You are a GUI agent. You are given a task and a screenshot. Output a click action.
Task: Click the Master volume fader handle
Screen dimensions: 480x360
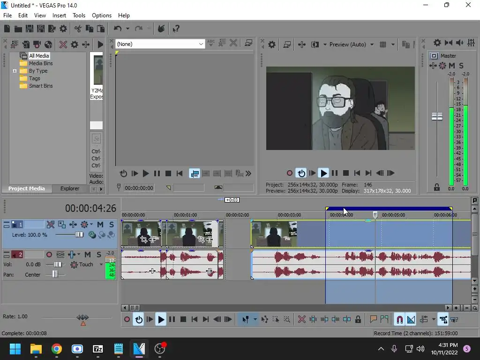[437, 116]
